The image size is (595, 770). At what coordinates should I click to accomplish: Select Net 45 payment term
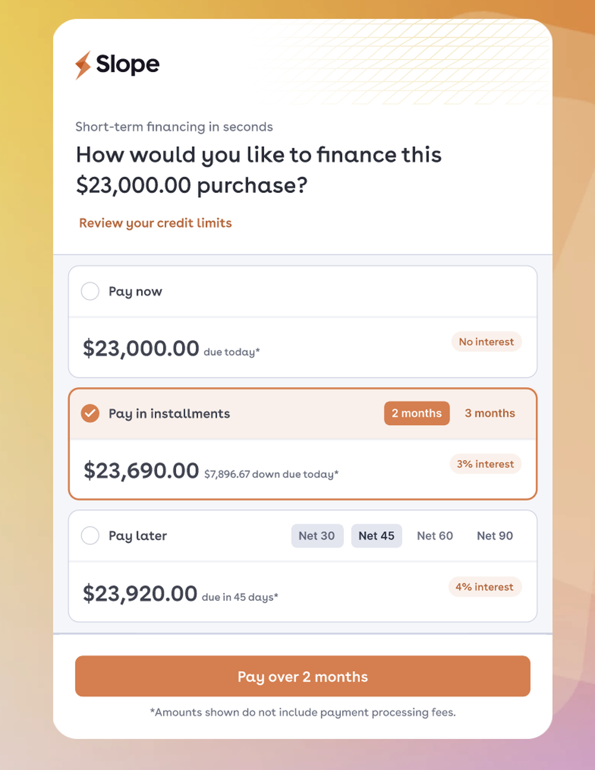(376, 535)
